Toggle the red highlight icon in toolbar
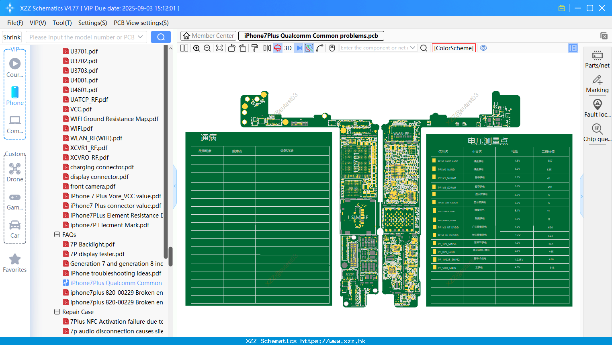Viewport: 612px width, 345px height. click(x=278, y=48)
